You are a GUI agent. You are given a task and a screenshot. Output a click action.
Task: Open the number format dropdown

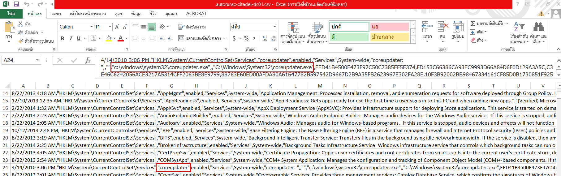[x=274, y=27]
